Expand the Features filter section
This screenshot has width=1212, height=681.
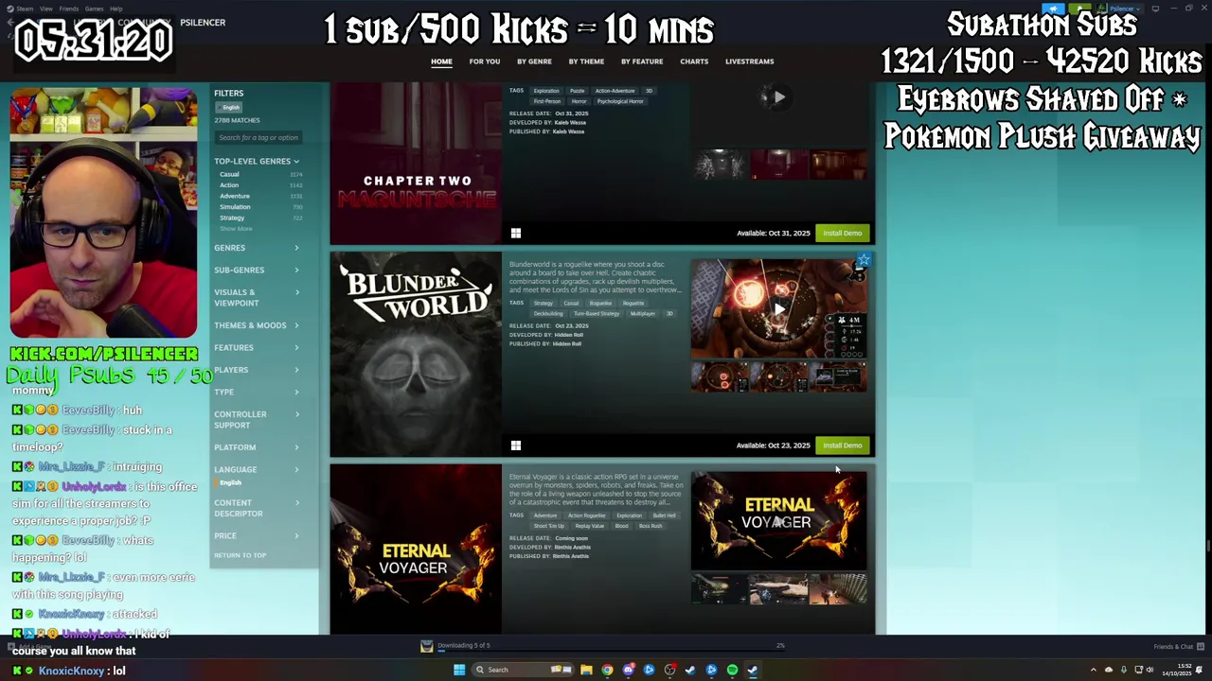click(x=257, y=348)
